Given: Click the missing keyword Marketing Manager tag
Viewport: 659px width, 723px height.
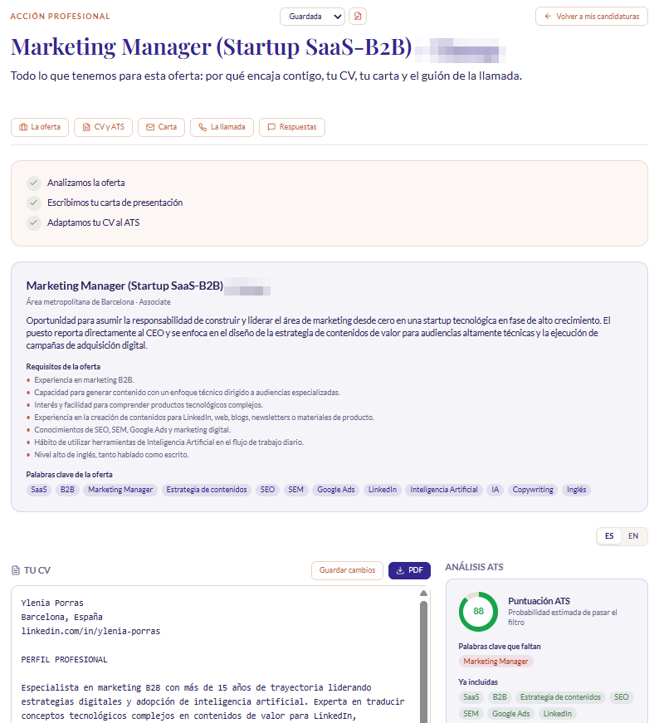Looking at the screenshot, I should pyautogui.click(x=495, y=662).
